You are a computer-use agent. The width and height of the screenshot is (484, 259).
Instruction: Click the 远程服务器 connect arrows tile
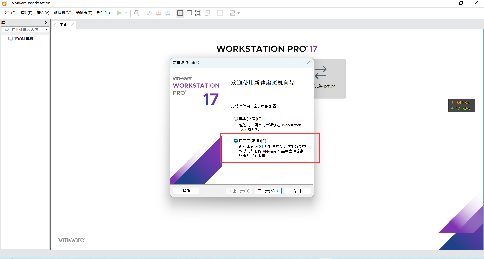click(x=329, y=79)
